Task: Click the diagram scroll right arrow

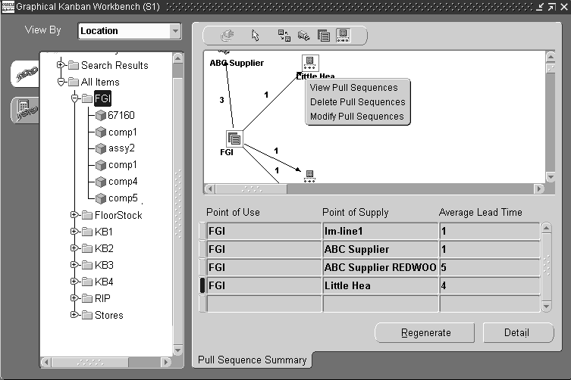Action: 538,188
